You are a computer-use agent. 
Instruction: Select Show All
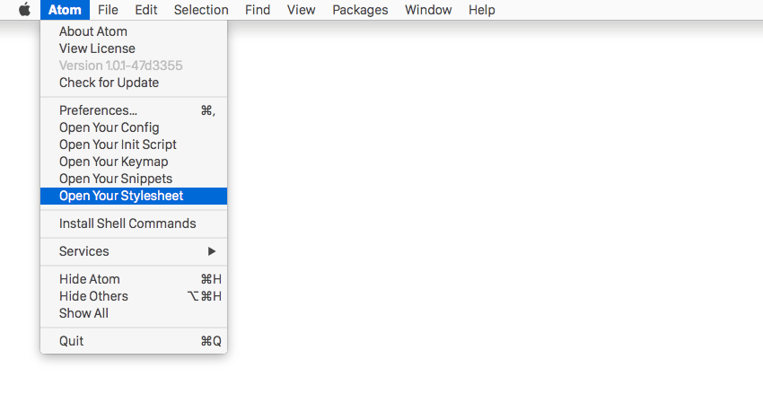[134, 313]
